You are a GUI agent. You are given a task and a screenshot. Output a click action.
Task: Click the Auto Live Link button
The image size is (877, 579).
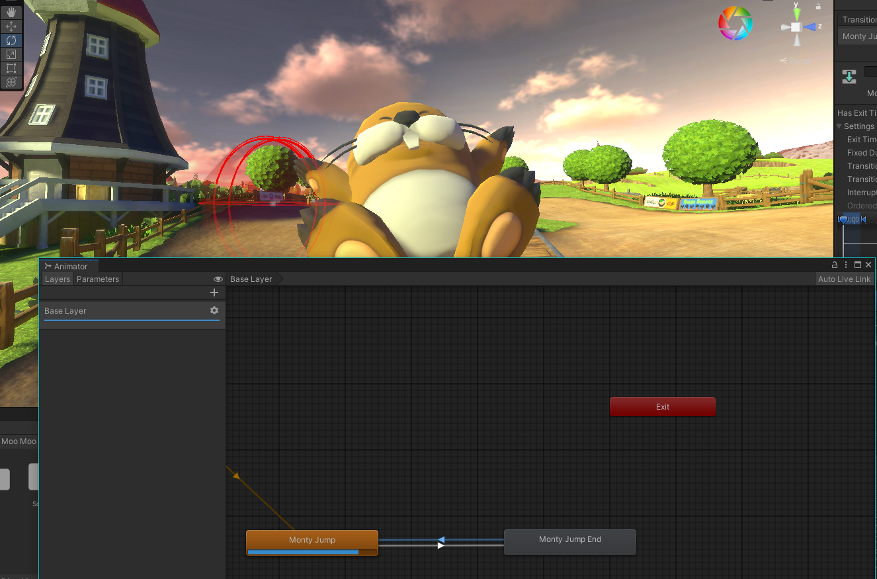pos(844,279)
